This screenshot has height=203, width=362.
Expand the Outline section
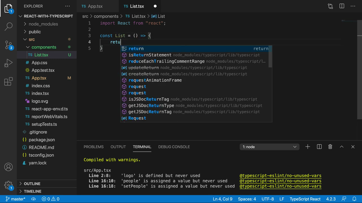coord(47,184)
